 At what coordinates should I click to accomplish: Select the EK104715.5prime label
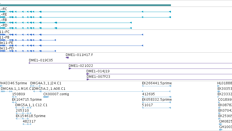click(x=27, y=100)
